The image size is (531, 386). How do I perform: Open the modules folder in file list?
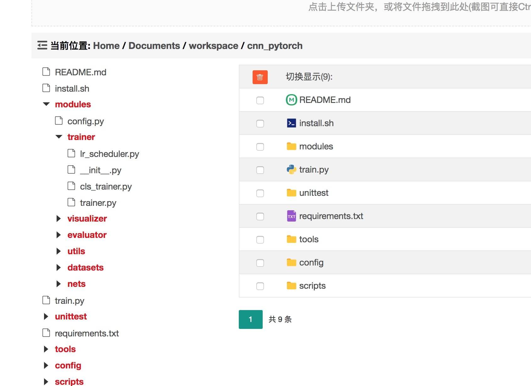pyautogui.click(x=316, y=146)
